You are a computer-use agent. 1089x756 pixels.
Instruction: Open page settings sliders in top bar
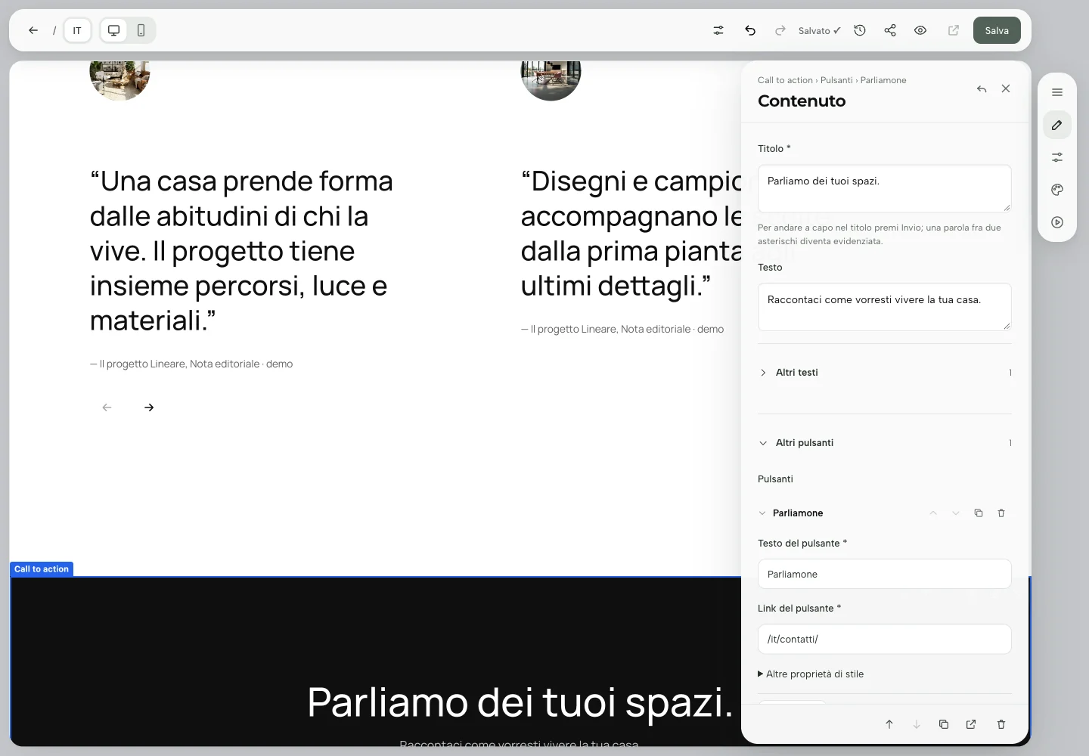718,30
